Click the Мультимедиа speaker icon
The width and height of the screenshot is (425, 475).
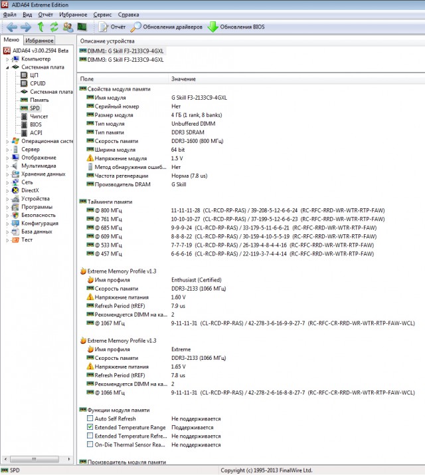pyautogui.click(x=15, y=166)
